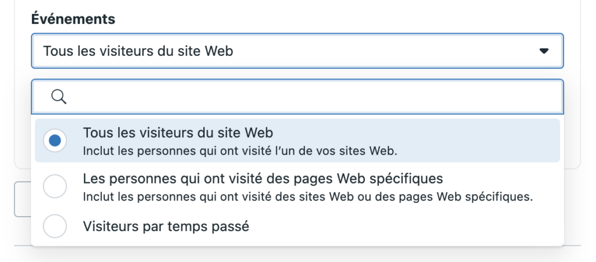Image resolution: width=596 pixels, height=262 pixels.
Task: Choose the "Tous les visiteurs du site Web" list option title
Action: 178,132
